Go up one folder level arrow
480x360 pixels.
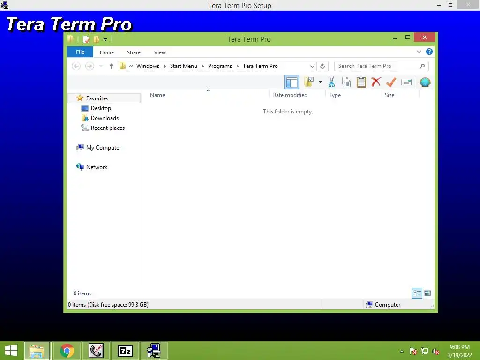click(x=112, y=66)
